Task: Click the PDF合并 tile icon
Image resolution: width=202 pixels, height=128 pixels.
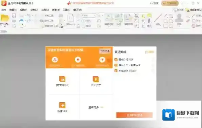Action: click(96, 79)
